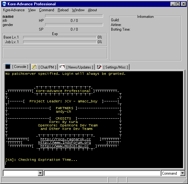Click the SP progress bar
The image size is (188, 184).
74,25
